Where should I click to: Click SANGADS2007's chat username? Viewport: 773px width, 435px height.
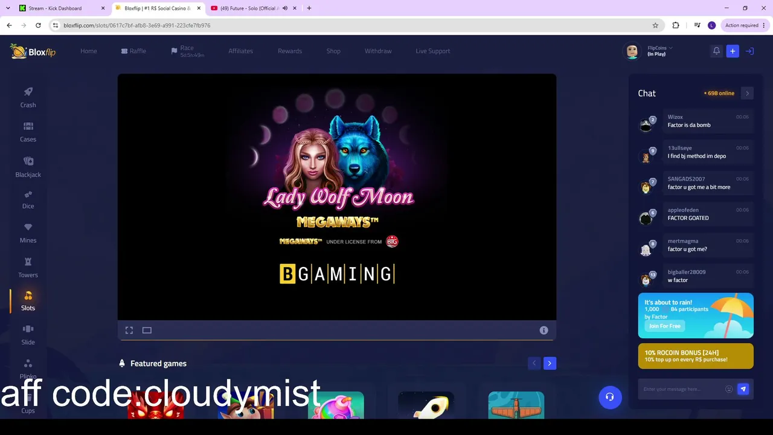tap(687, 179)
